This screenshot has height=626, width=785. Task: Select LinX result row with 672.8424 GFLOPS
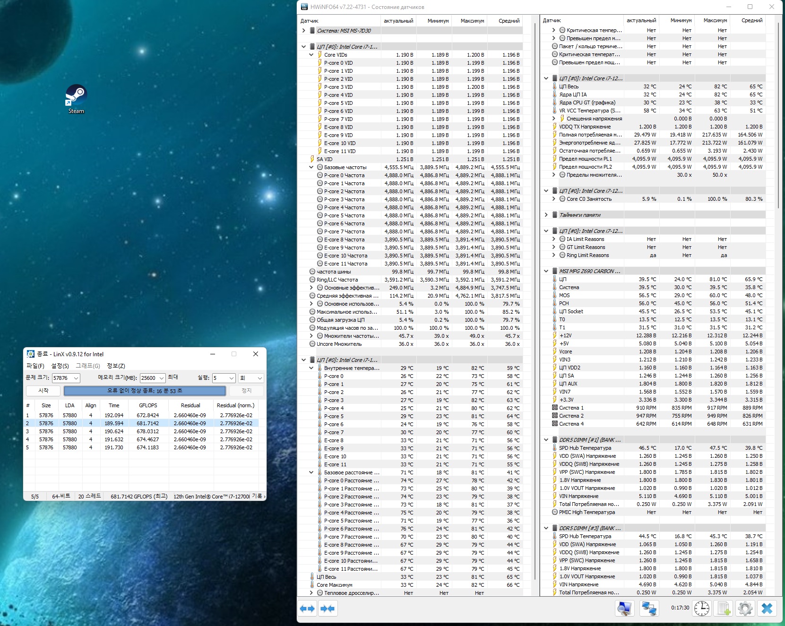[141, 415]
